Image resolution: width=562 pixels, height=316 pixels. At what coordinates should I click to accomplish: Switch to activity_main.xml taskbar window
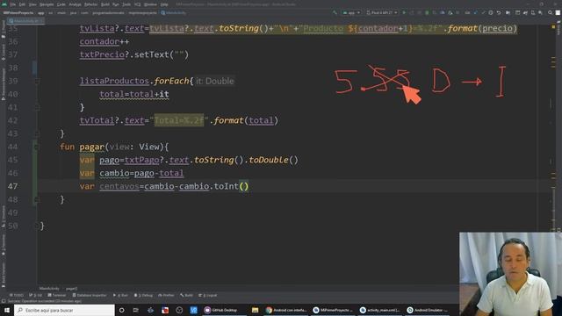(x=380, y=310)
